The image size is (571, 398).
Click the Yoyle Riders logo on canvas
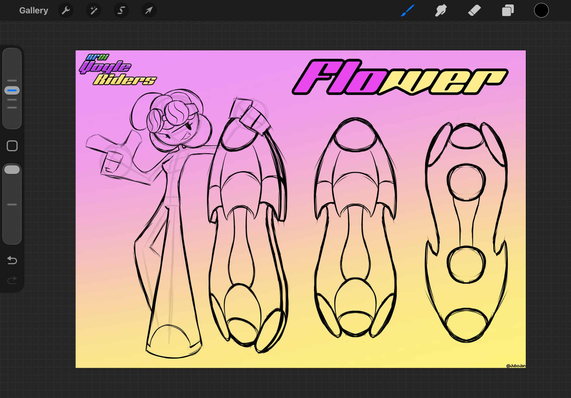point(117,70)
